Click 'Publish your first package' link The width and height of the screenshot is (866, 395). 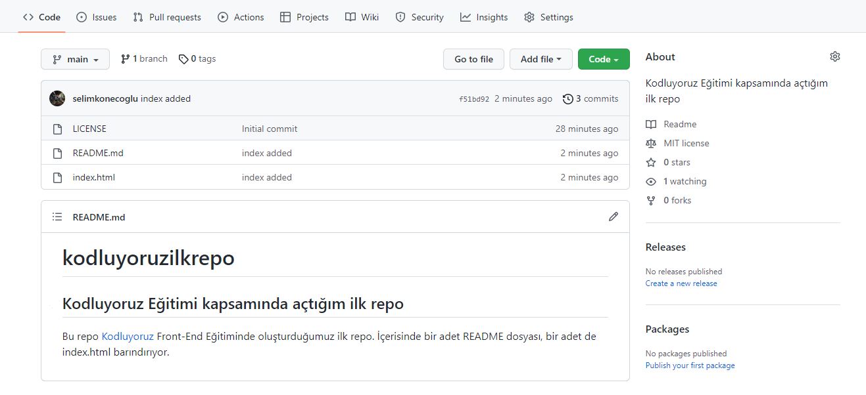pyautogui.click(x=689, y=365)
